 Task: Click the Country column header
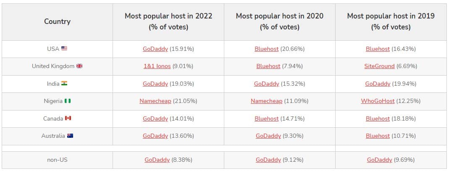pyautogui.click(x=57, y=21)
